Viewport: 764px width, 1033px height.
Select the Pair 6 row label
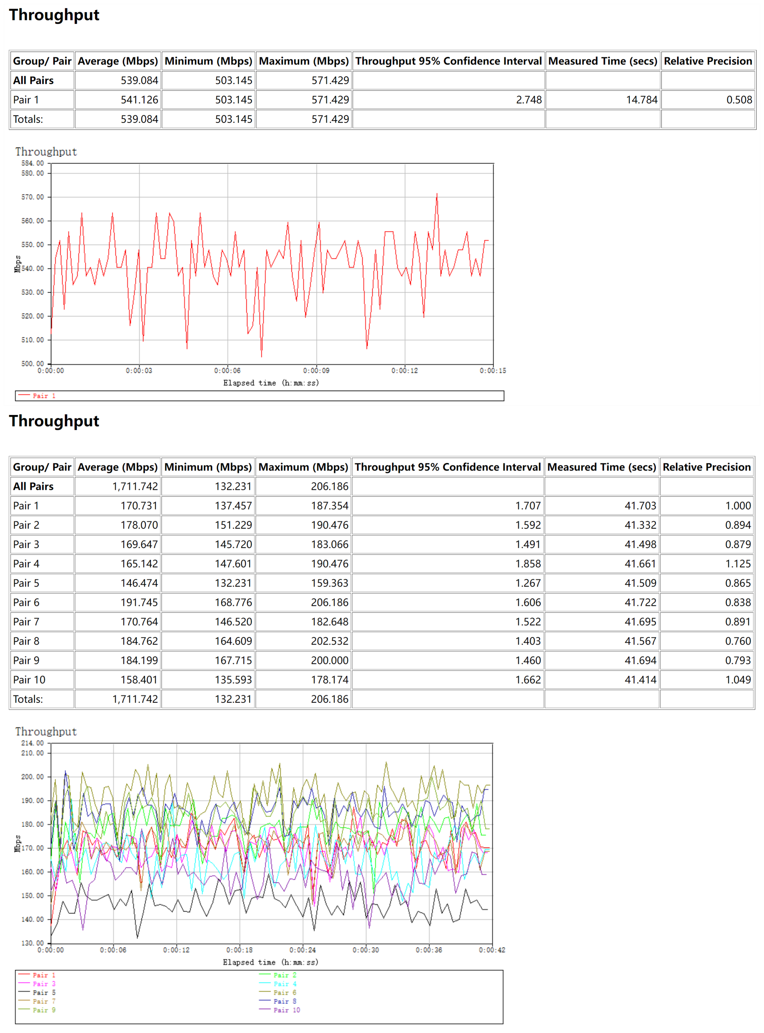(26, 603)
